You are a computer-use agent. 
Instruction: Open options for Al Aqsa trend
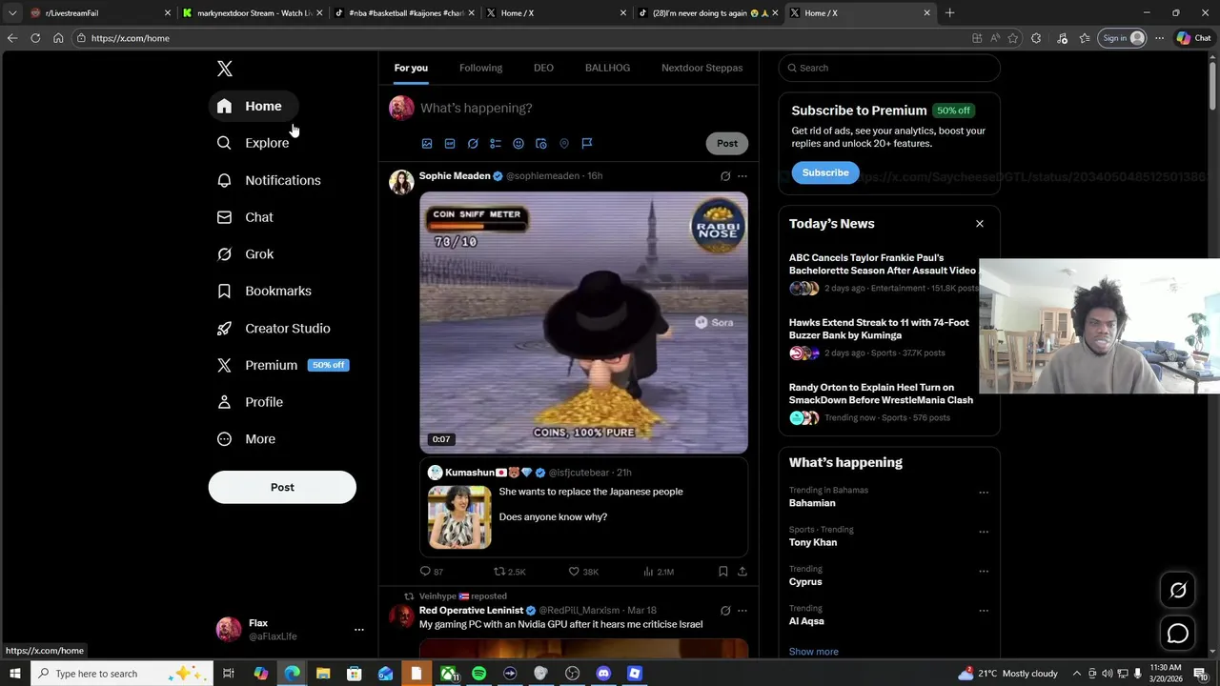[x=984, y=611]
